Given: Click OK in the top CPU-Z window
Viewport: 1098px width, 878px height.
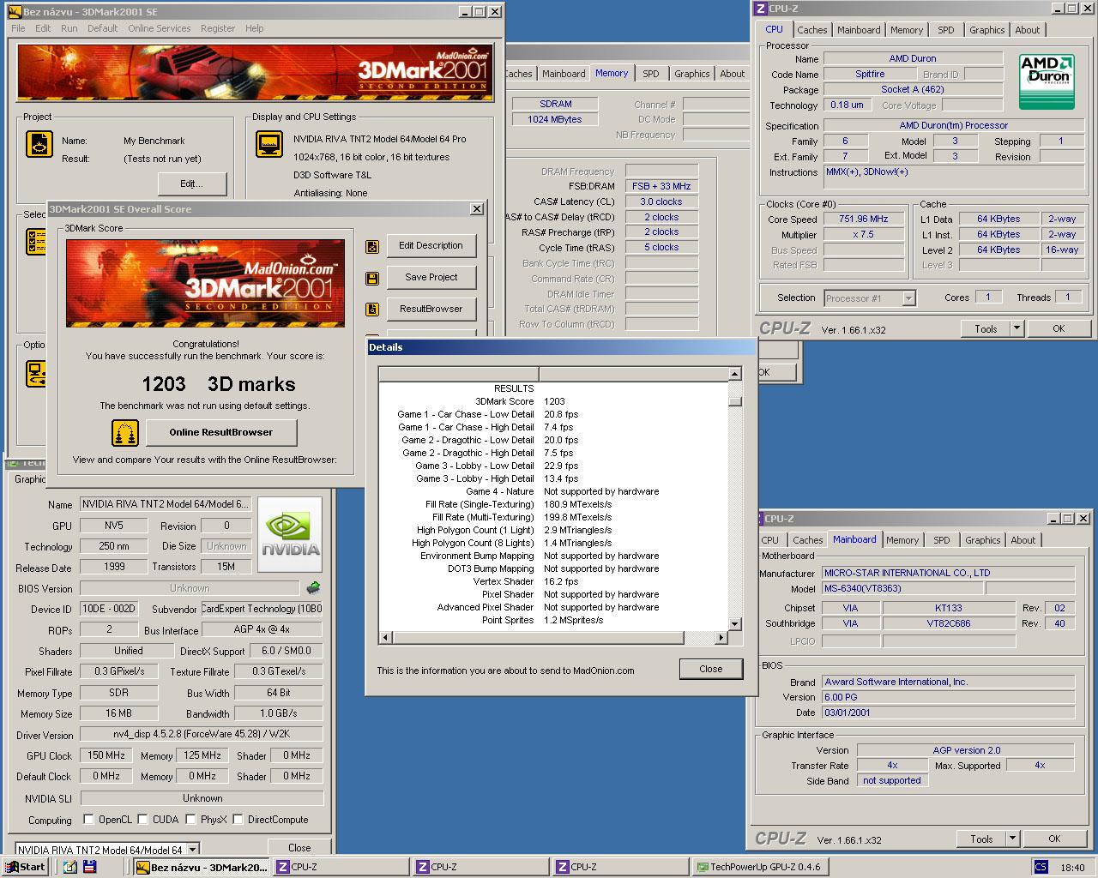Looking at the screenshot, I should (1059, 328).
